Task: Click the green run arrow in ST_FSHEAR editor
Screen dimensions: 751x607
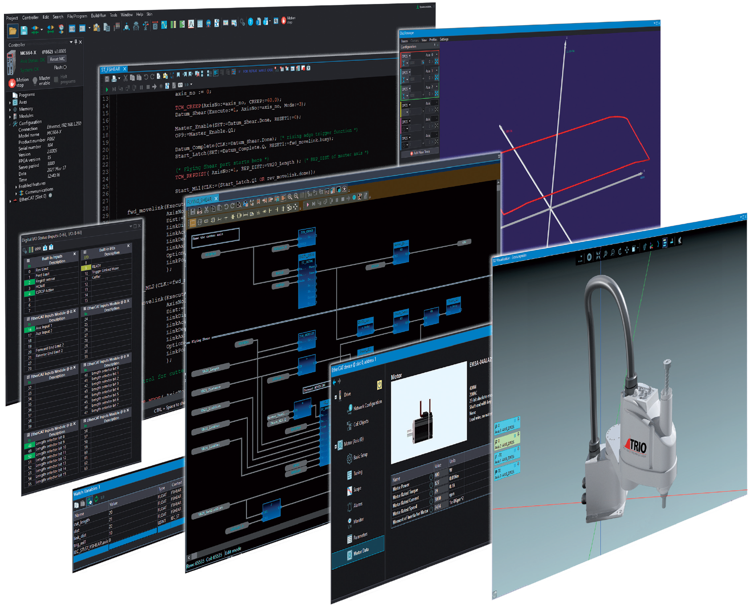Action: (106, 90)
